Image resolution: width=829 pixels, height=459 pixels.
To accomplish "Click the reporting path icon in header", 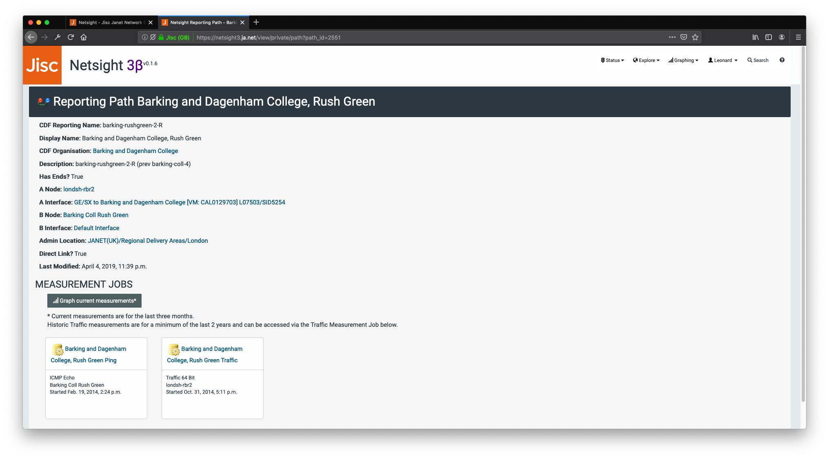I will pos(44,102).
